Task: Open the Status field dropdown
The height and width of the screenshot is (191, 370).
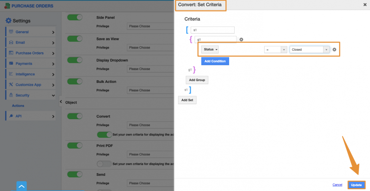Action: click(210, 50)
